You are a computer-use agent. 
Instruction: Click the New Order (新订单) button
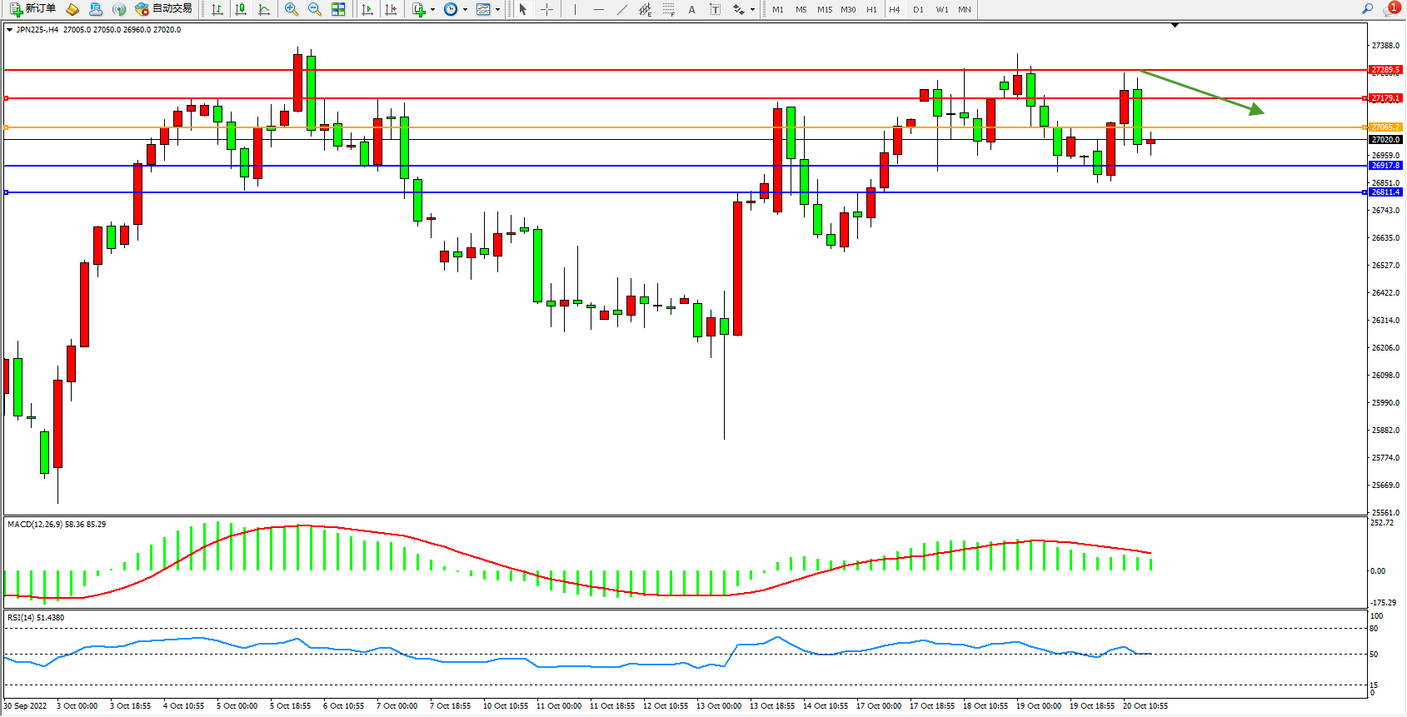point(32,9)
